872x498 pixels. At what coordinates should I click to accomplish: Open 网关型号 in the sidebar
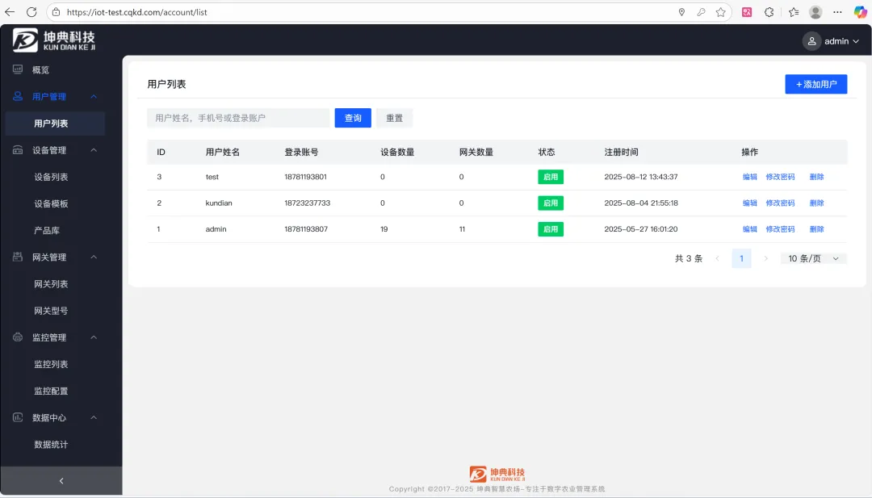pos(51,311)
